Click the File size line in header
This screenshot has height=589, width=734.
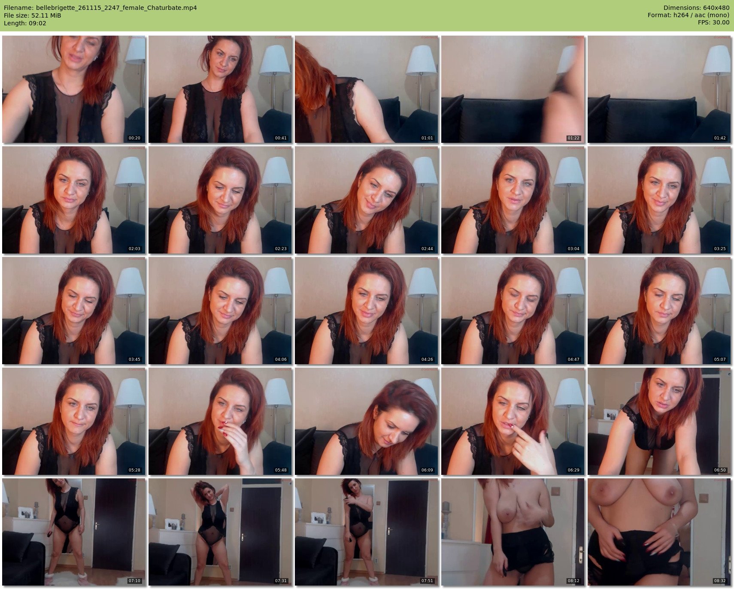(33, 15)
